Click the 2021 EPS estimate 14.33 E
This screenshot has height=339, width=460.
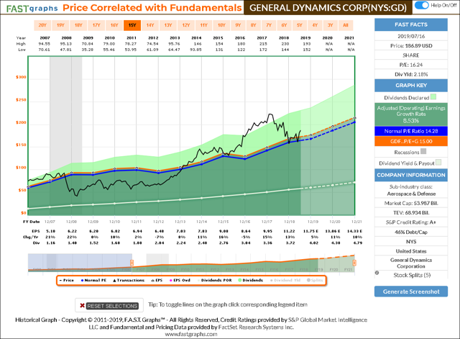354,231
